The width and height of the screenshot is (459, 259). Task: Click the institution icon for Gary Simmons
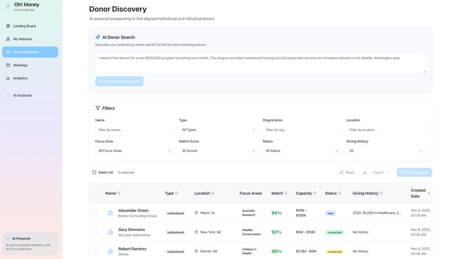[x=110, y=232]
